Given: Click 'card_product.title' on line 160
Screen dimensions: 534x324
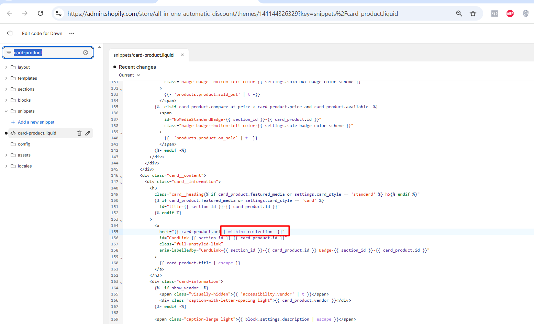Looking at the screenshot, I should (189, 263).
